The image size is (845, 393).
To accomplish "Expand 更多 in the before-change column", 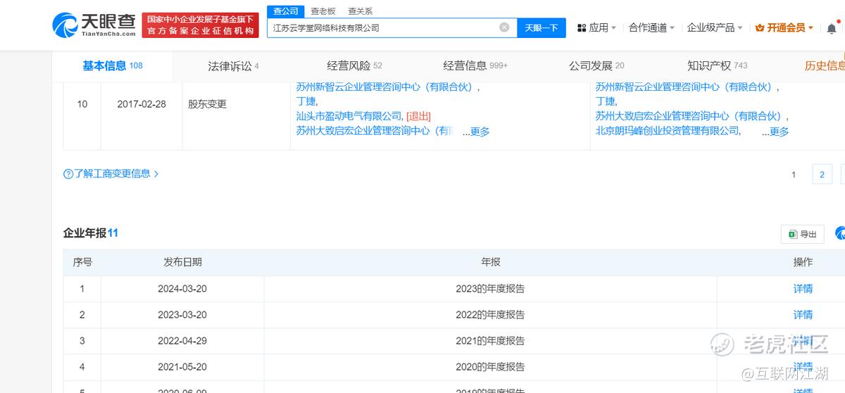I will coord(480,131).
